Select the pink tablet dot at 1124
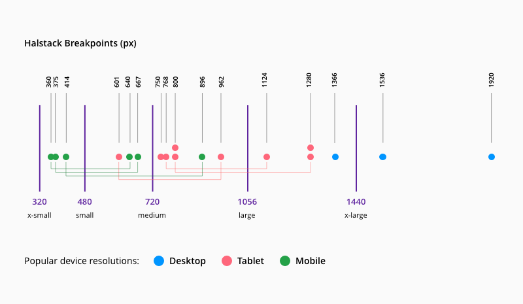Image resolution: width=523 pixels, height=304 pixels. point(267,157)
